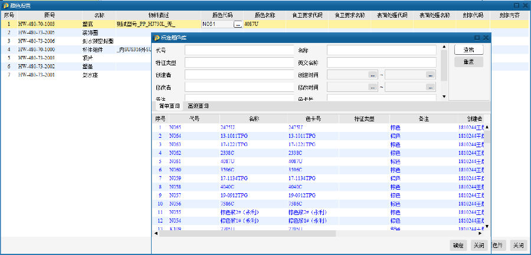Confirm selection with the 确定 button
531x255 pixels.
458,245
